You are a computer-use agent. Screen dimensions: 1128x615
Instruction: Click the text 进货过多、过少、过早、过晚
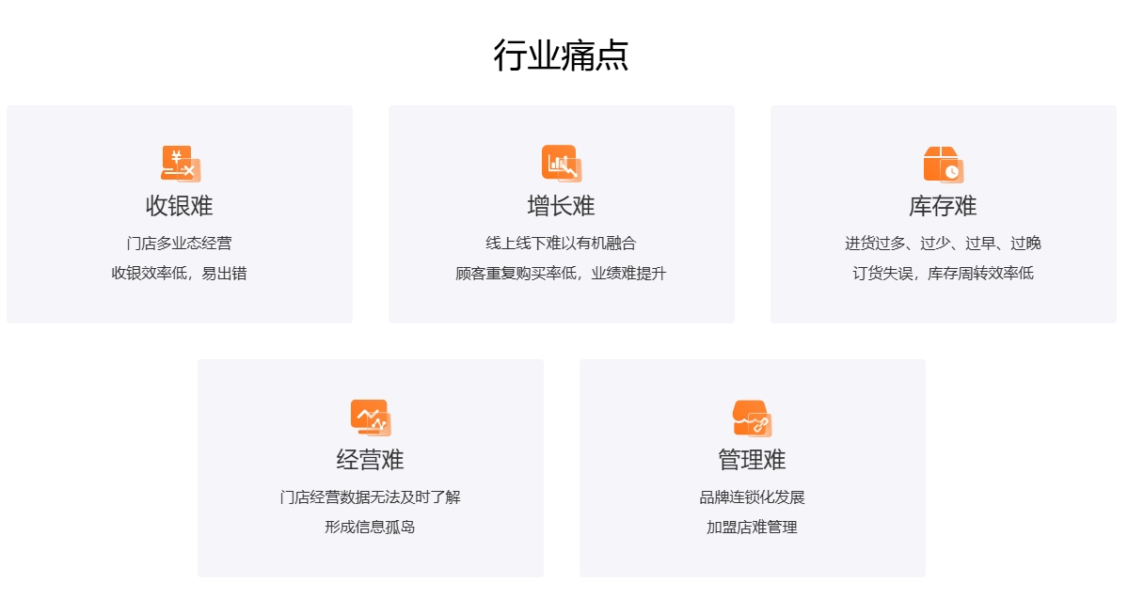pos(943,244)
